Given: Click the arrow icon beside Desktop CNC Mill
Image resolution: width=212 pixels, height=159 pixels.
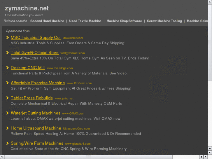Looking at the screenshot, I should point(8,68).
